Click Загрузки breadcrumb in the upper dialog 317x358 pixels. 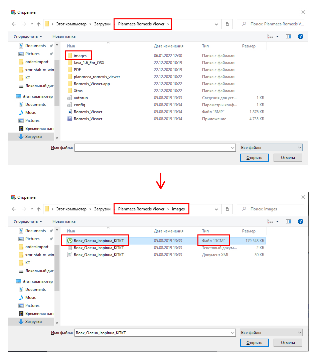pyautogui.click(x=102, y=24)
